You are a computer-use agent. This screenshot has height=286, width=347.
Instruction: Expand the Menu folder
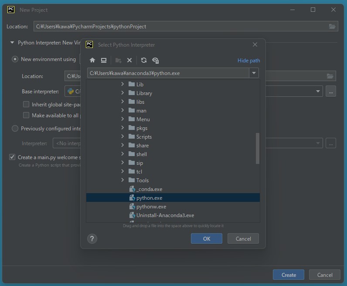pos(122,119)
